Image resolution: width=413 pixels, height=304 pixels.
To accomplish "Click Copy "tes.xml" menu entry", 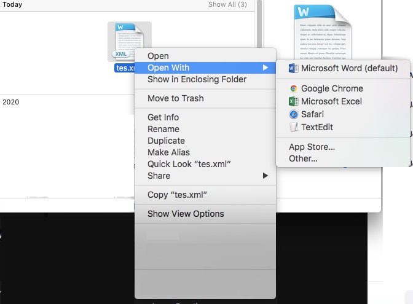I will [x=177, y=195].
